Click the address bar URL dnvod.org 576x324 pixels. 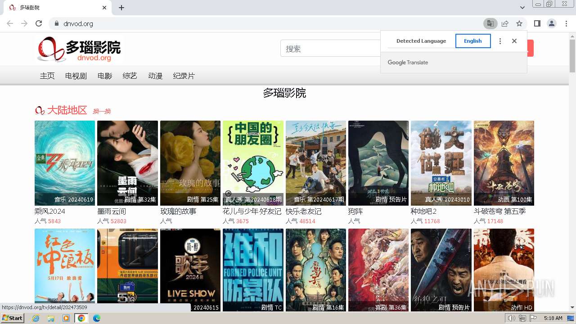(x=78, y=23)
